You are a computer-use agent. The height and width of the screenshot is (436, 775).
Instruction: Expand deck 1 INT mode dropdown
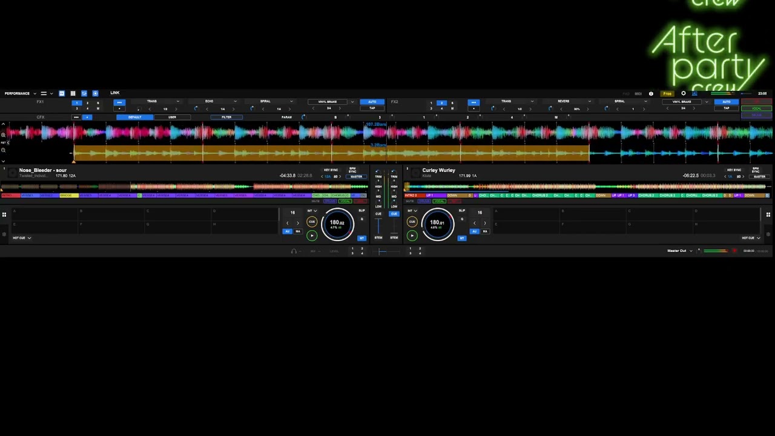click(x=312, y=211)
